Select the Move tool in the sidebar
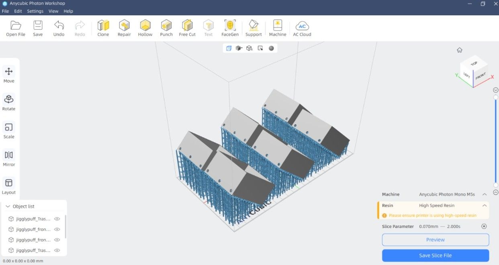The height and width of the screenshot is (265, 499). pyautogui.click(x=9, y=75)
